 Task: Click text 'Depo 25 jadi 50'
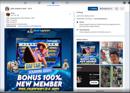(11, 22)
